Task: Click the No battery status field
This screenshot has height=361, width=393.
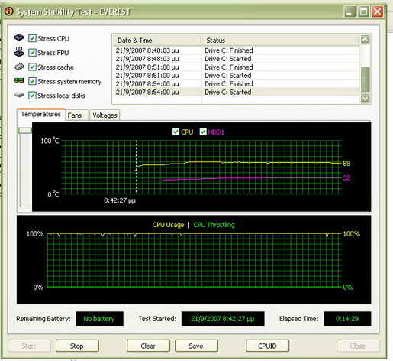Action: [x=99, y=319]
